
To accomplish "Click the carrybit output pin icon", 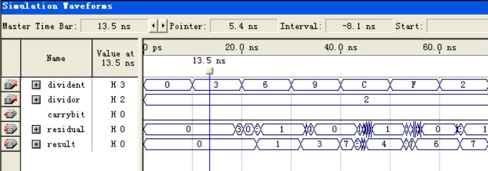I will coord(11,115).
